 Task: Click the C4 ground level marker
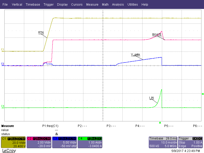3,106
